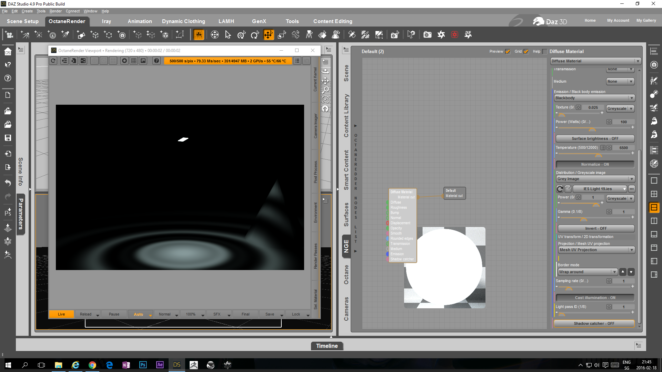
Task: Expand the Mesh UV Projection dropdown
Action: [x=596, y=250]
